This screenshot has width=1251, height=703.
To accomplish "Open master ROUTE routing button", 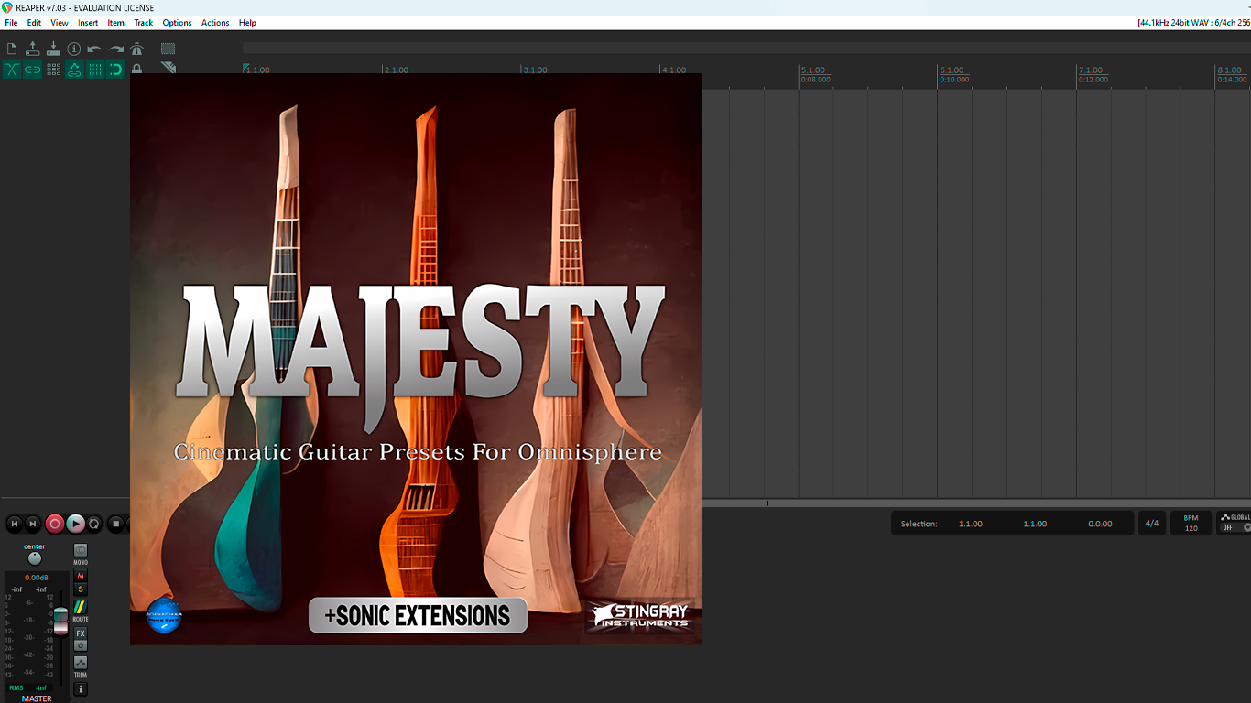I will click(x=81, y=607).
